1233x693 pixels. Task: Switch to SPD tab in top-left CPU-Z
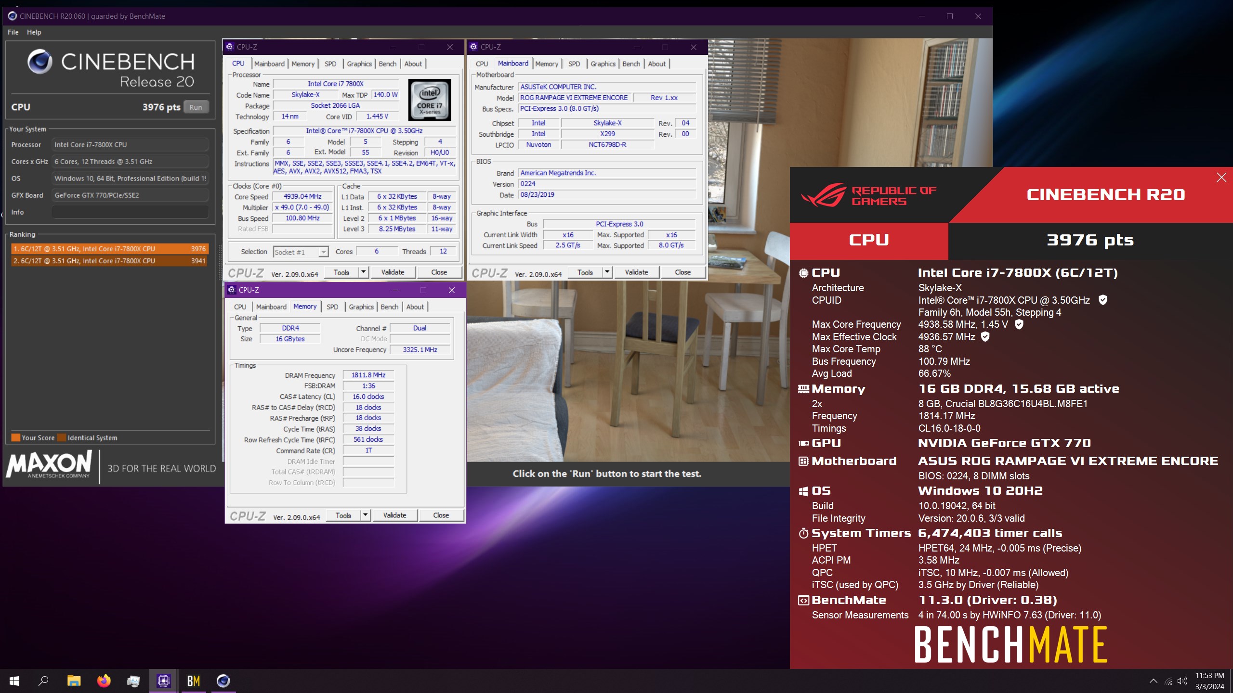(x=330, y=64)
